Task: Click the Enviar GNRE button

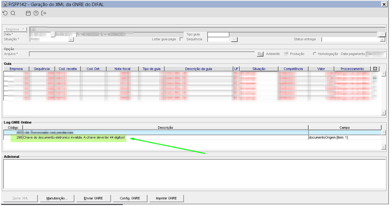Action: click(x=93, y=198)
